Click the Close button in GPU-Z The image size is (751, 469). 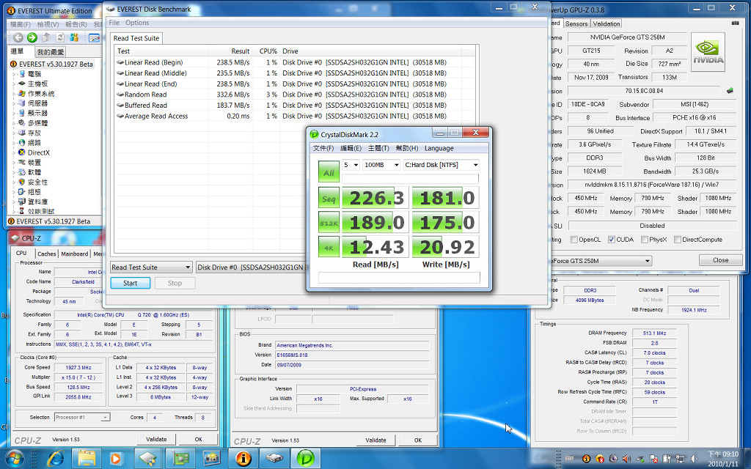720,260
